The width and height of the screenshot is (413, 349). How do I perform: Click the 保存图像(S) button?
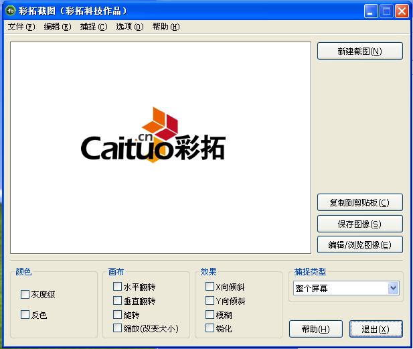[360, 224]
